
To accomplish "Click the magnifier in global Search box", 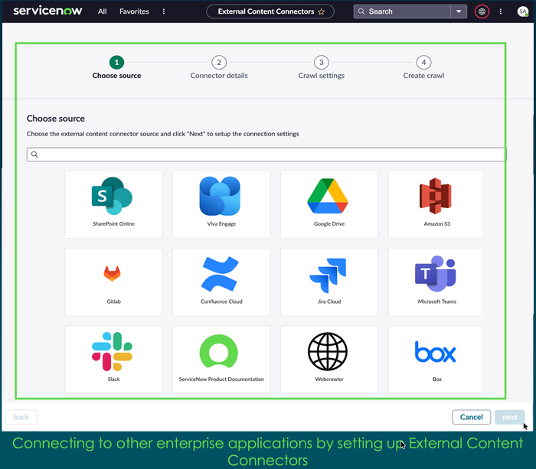I will [361, 11].
